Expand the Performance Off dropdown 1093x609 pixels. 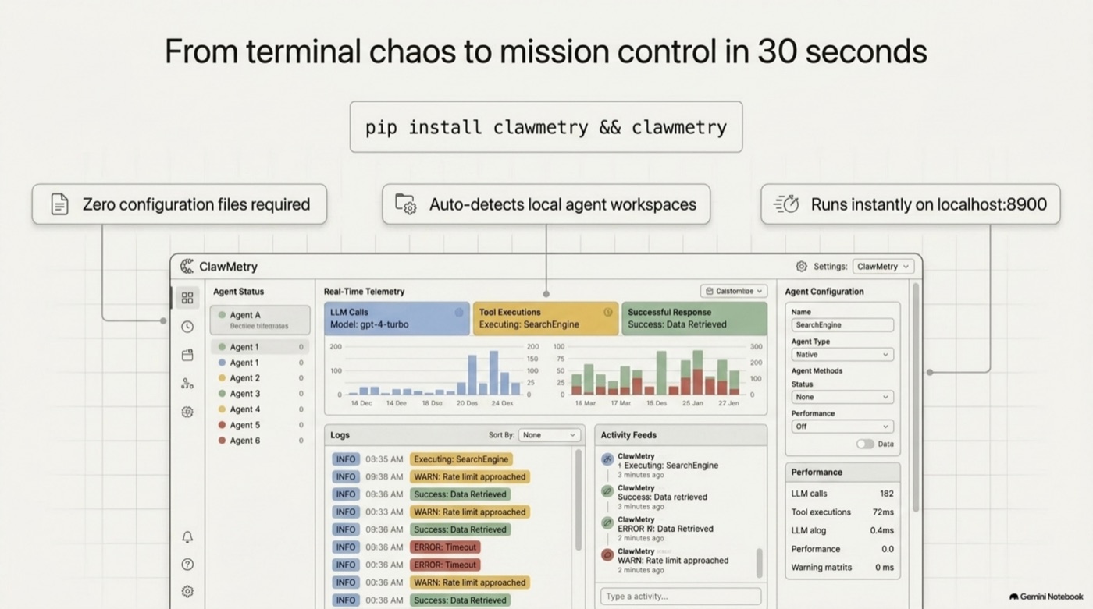tap(842, 427)
